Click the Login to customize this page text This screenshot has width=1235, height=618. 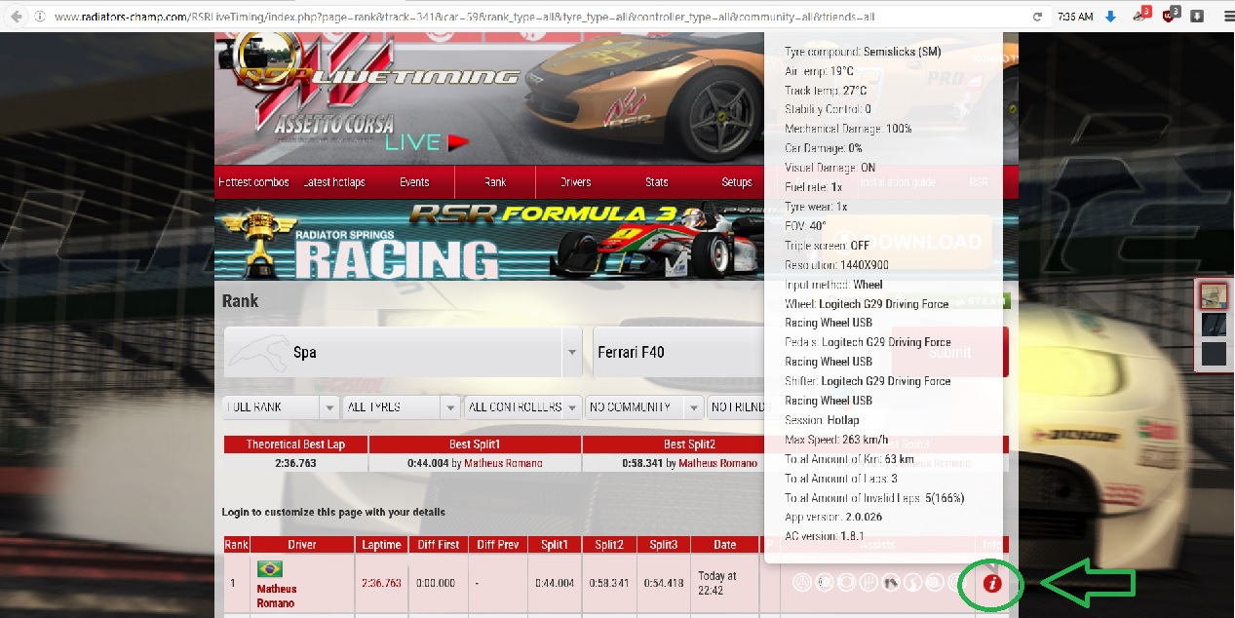(x=333, y=512)
